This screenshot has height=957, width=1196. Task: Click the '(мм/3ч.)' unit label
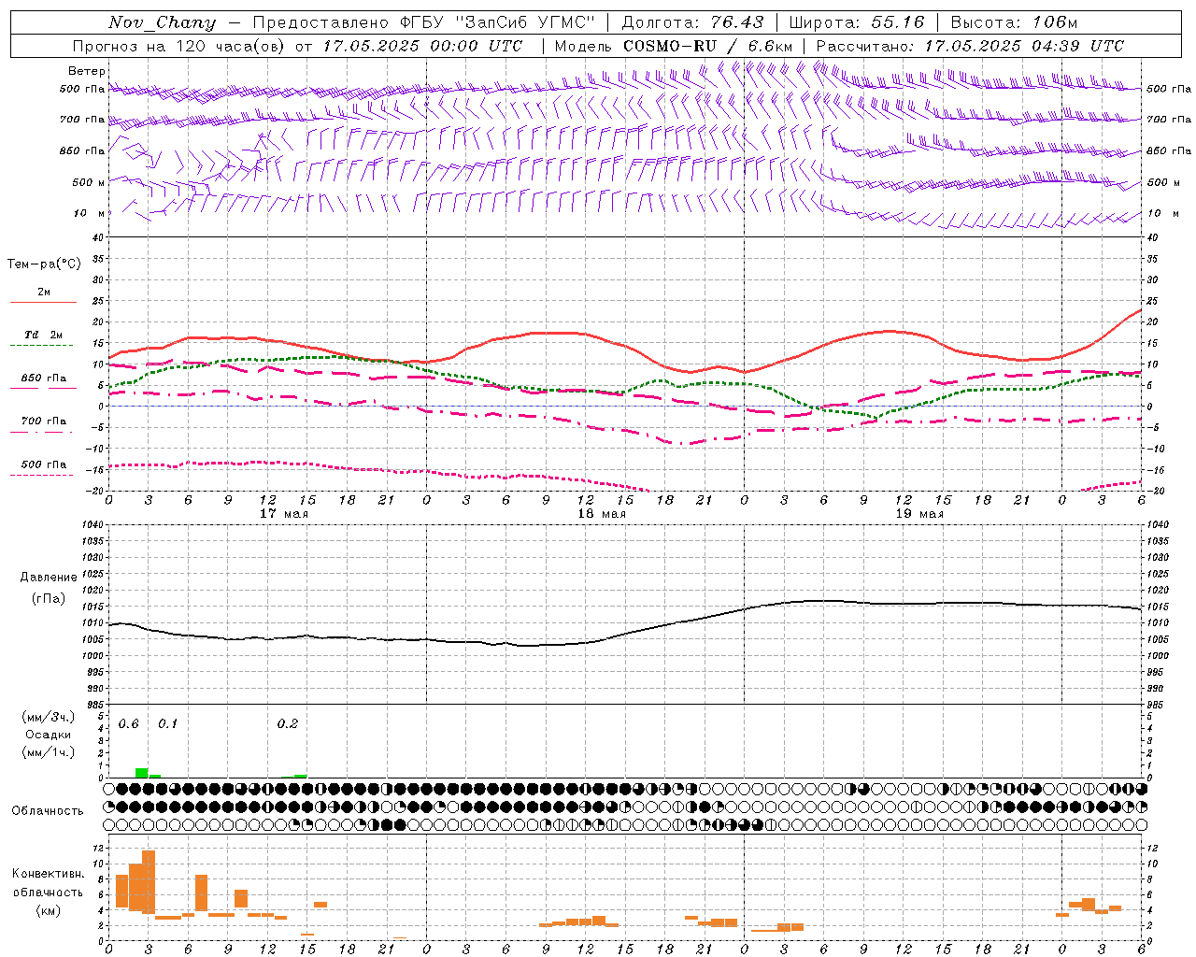49,717
